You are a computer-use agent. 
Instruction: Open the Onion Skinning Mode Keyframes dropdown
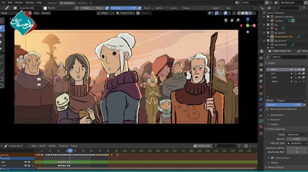(x=297, y=135)
